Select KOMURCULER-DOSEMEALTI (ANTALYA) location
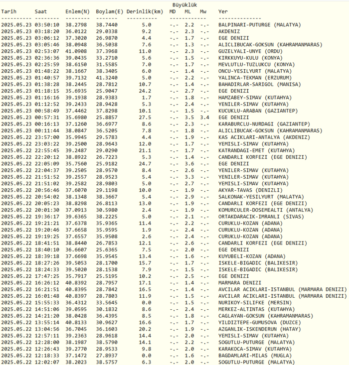The width and height of the screenshot is (349, 365). click(266, 210)
